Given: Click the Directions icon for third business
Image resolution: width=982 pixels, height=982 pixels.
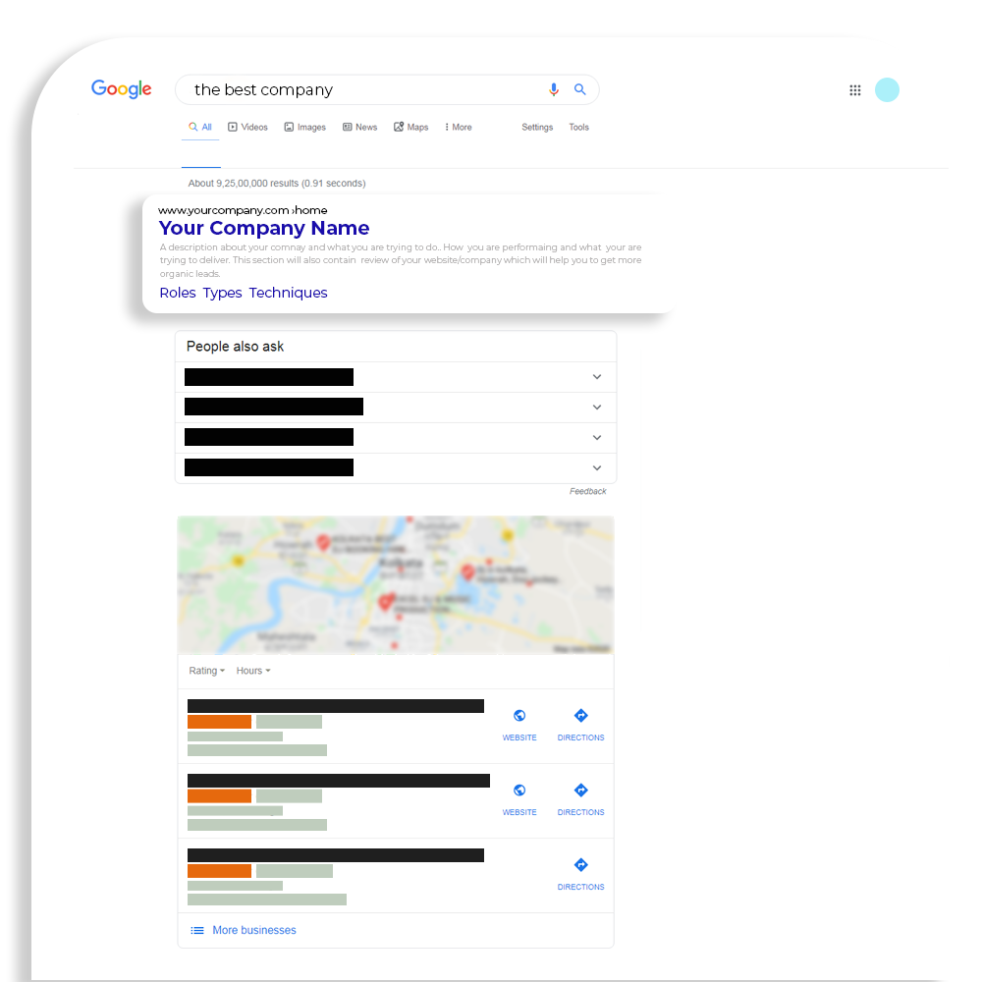Looking at the screenshot, I should pos(580,866).
